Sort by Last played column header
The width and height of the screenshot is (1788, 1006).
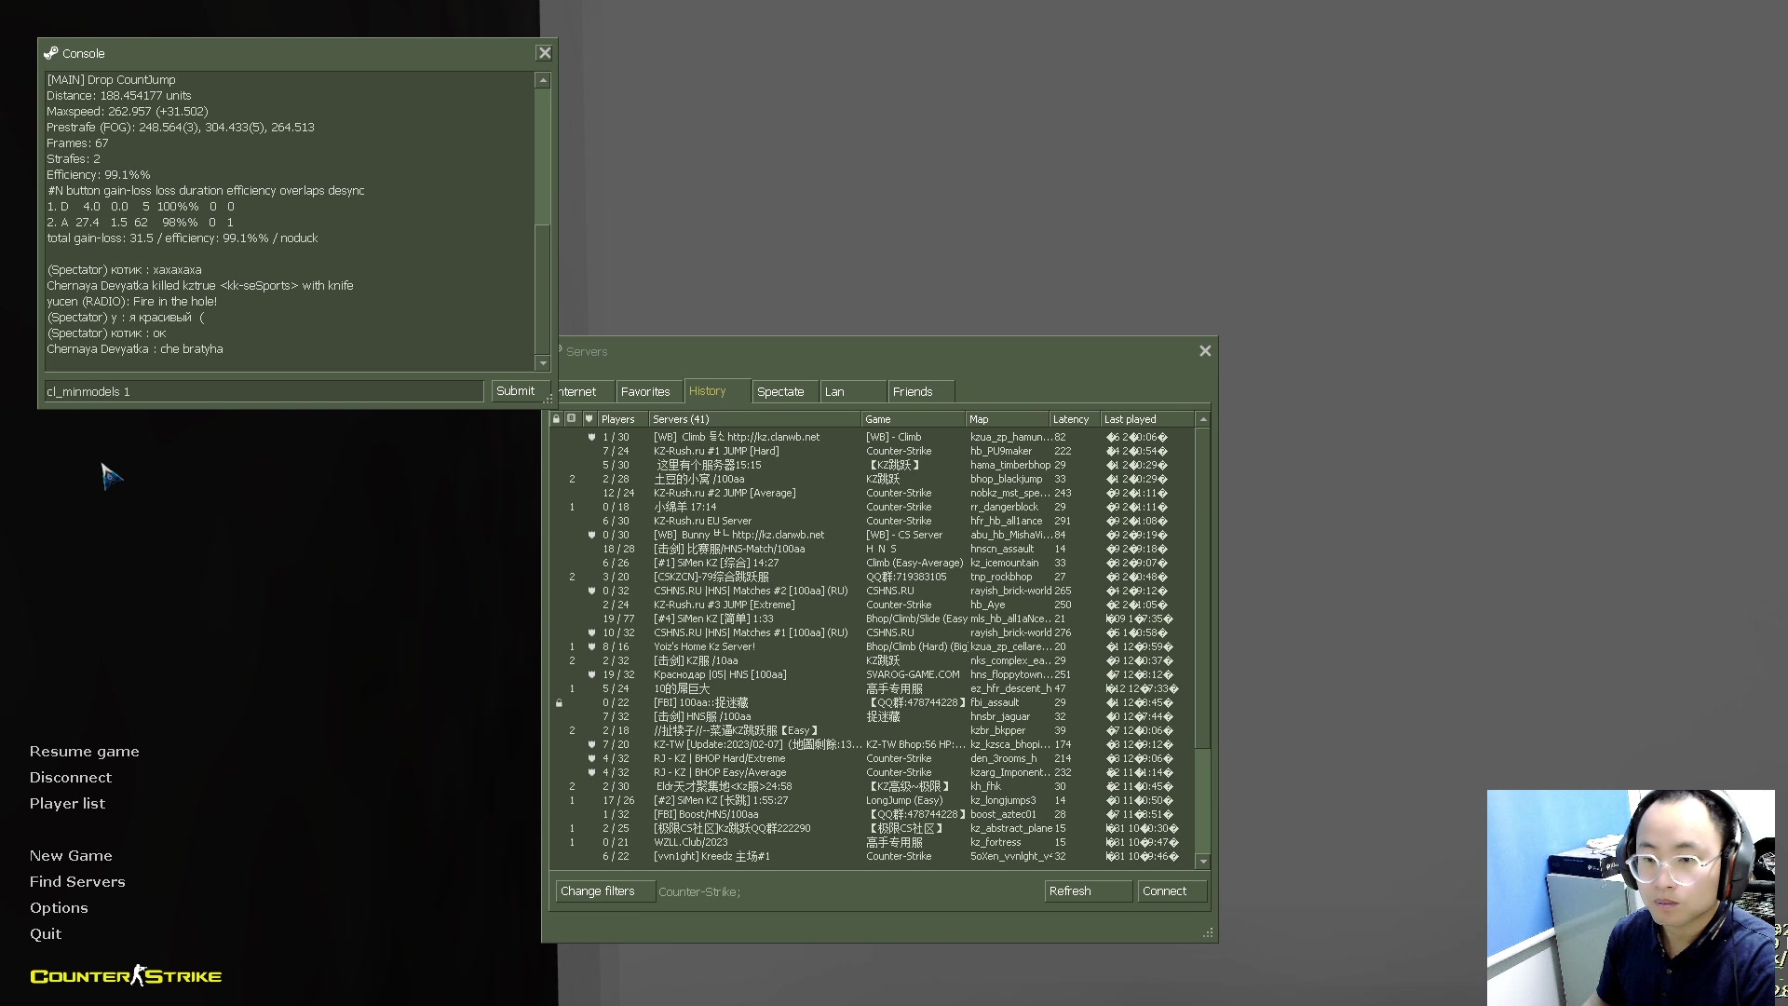1147,419
